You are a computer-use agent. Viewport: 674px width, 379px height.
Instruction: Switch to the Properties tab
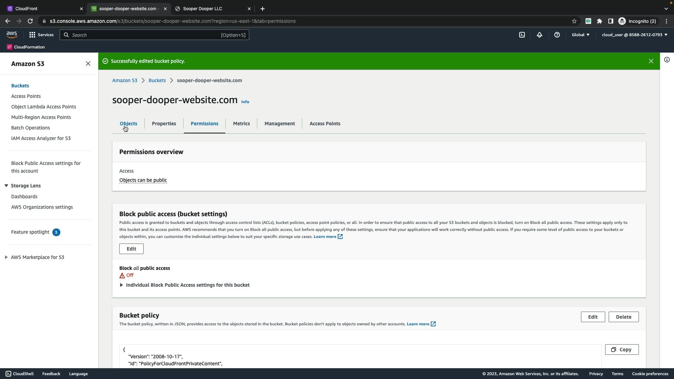click(164, 124)
